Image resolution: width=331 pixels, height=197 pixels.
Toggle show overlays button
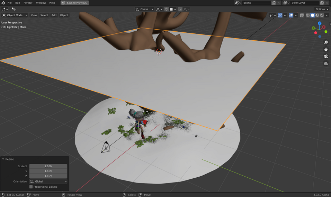pyautogui.click(x=291, y=15)
